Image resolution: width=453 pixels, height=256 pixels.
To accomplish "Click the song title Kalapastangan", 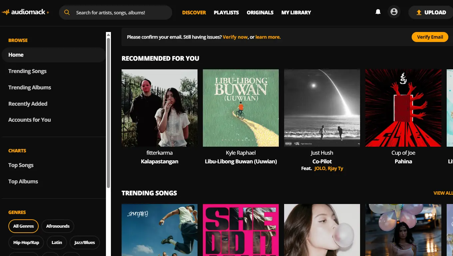I will tap(160, 161).
